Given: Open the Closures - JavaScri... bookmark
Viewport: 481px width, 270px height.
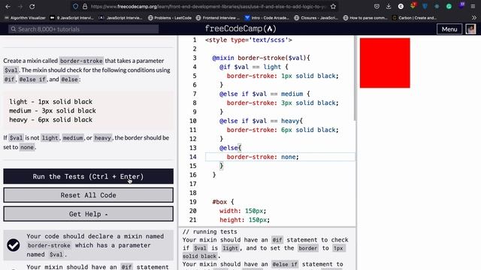Looking at the screenshot, I should coord(316,18).
